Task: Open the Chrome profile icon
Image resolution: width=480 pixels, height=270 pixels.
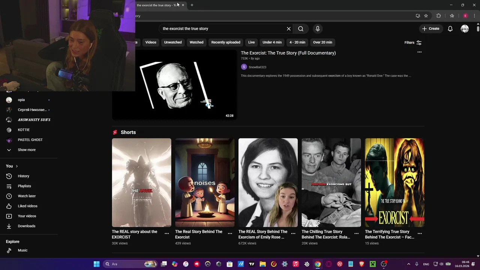Action: [465, 16]
